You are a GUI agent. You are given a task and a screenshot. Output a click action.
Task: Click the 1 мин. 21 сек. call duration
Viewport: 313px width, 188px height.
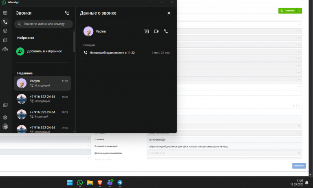point(161,53)
